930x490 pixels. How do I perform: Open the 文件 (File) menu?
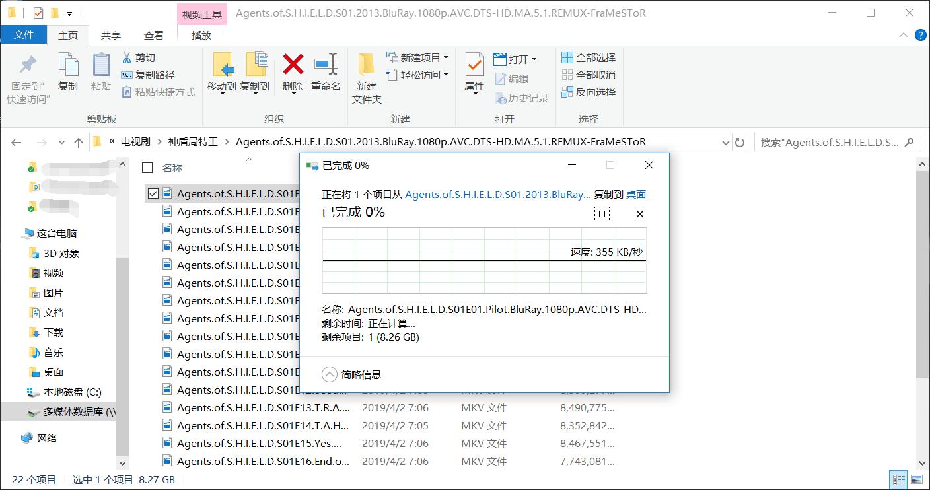coord(24,35)
